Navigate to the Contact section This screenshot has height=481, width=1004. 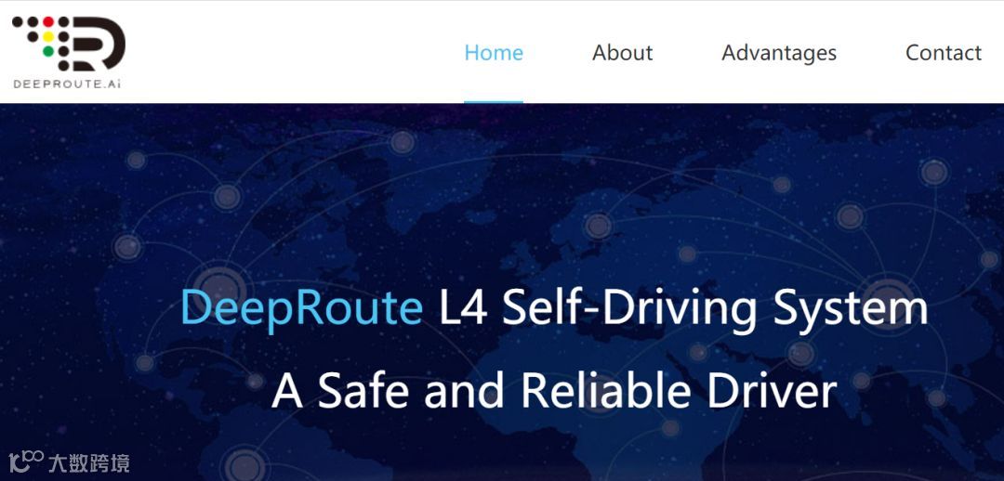(944, 52)
